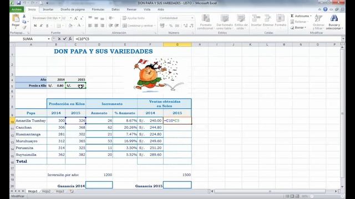Open the font name dropdown
This screenshot has height=199, width=355.
(x=59, y=18)
